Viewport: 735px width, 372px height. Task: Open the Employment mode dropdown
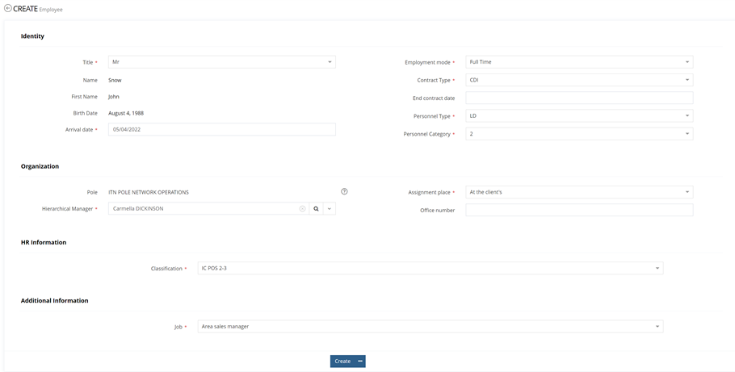point(687,62)
